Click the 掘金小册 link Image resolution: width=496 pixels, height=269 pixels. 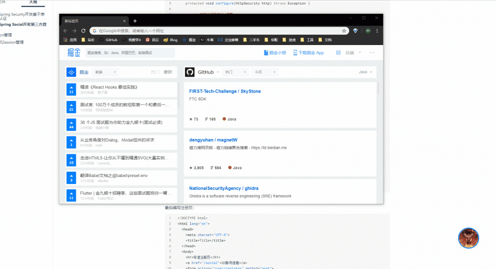[275, 53]
